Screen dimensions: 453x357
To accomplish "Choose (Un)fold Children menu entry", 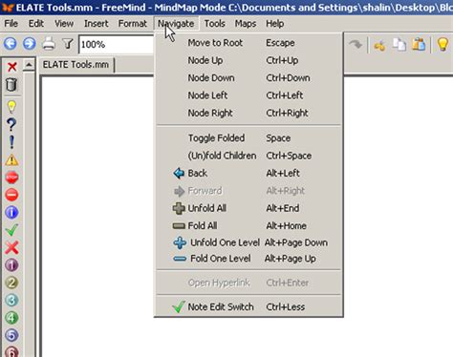I will [248, 156].
